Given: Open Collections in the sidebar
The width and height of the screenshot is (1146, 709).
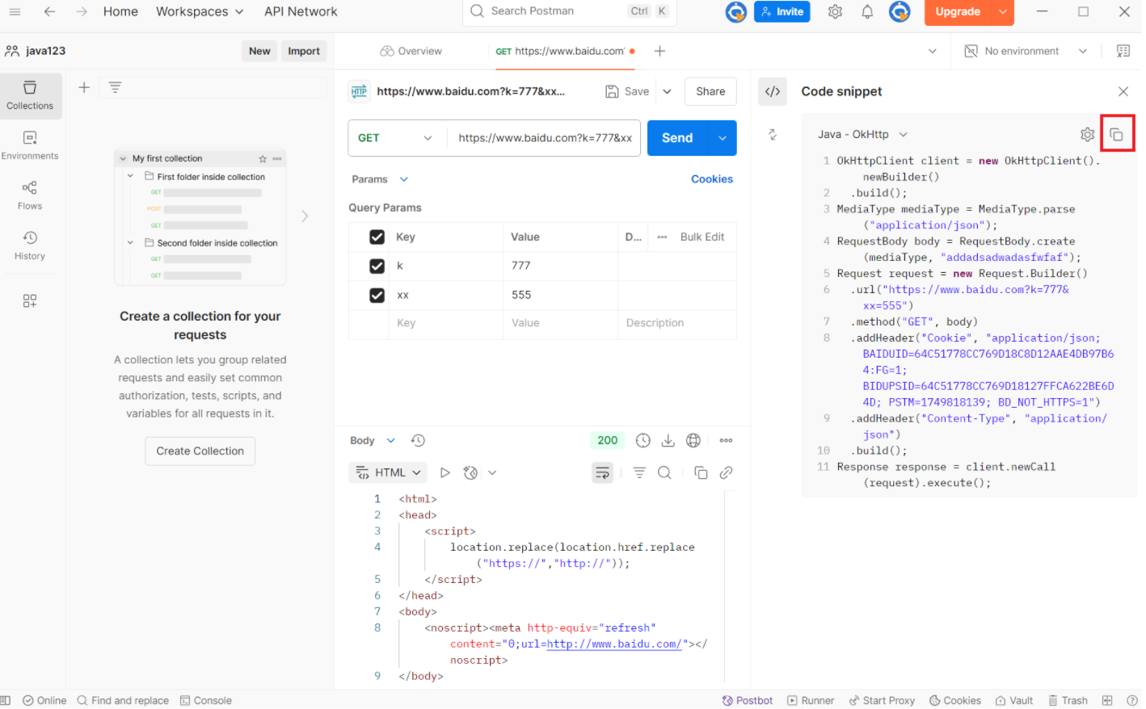Looking at the screenshot, I should [x=30, y=94].
